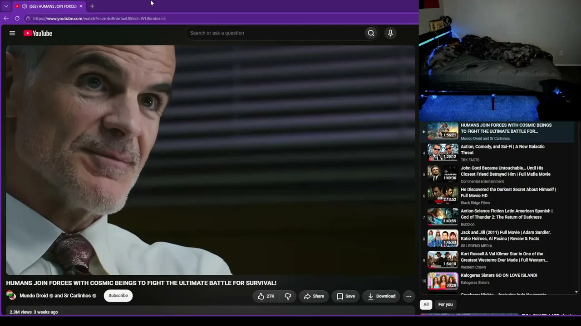
Task: Open Mundo Droid channel avatar
Action: click(11, 296)
